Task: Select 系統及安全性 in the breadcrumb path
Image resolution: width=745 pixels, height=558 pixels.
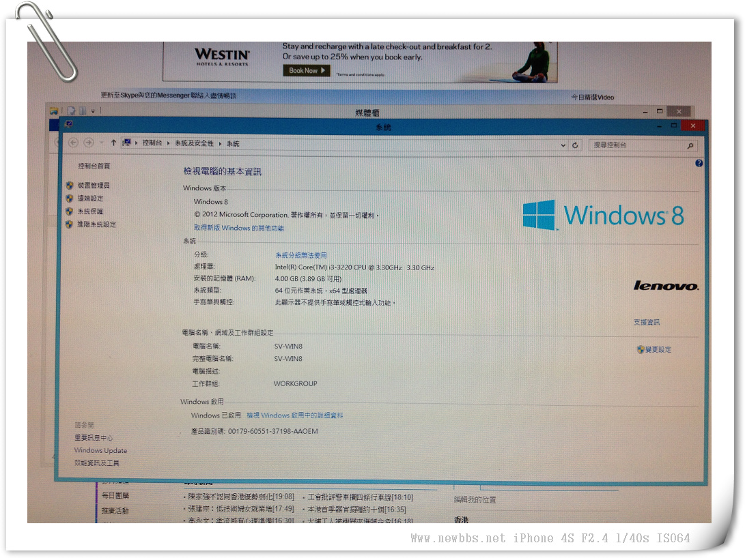Action: (194, 144)
